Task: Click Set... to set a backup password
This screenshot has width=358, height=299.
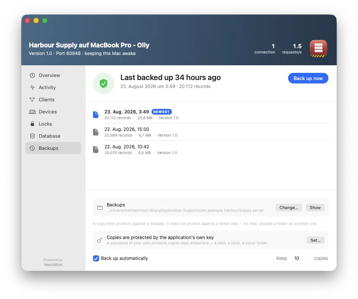Action: click(315, 240)
